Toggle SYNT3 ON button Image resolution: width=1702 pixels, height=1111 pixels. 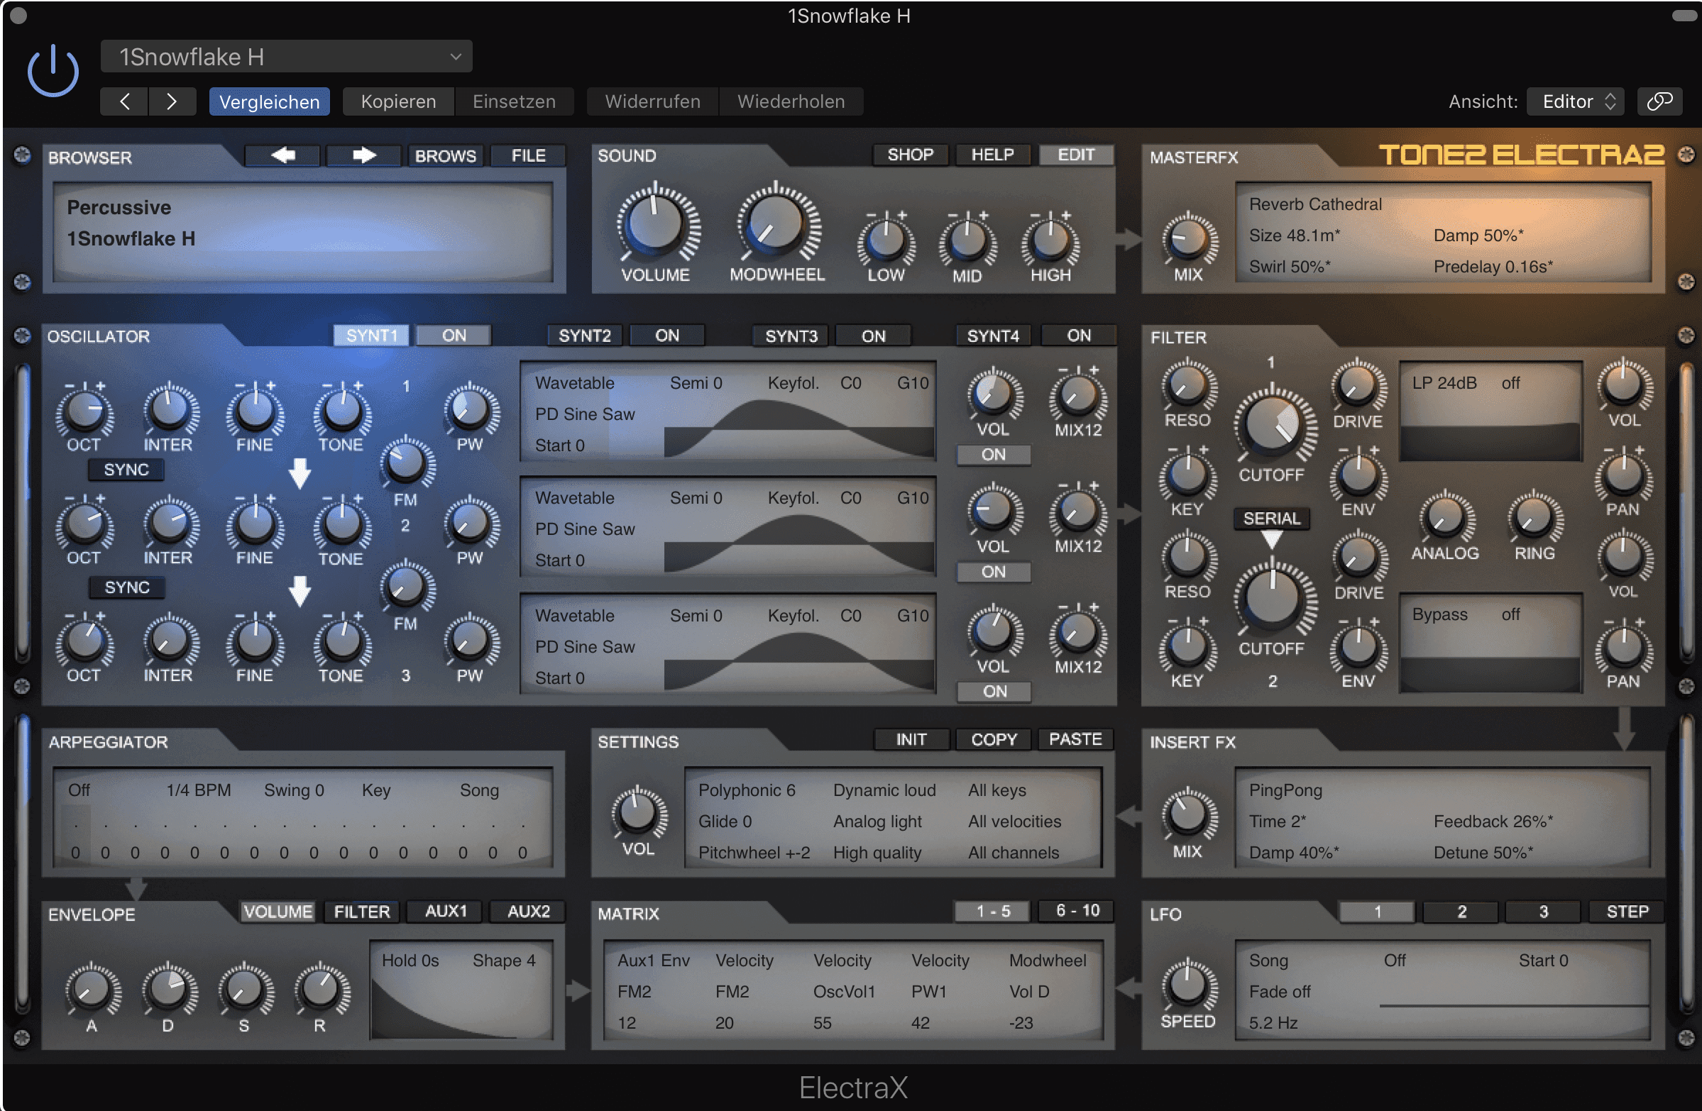[873, 336]
